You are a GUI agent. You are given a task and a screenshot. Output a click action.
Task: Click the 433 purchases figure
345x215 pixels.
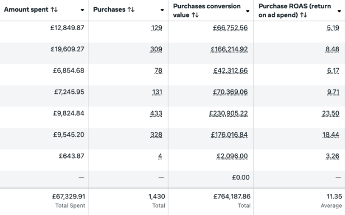pyautogui.click(x=156, y=113)
